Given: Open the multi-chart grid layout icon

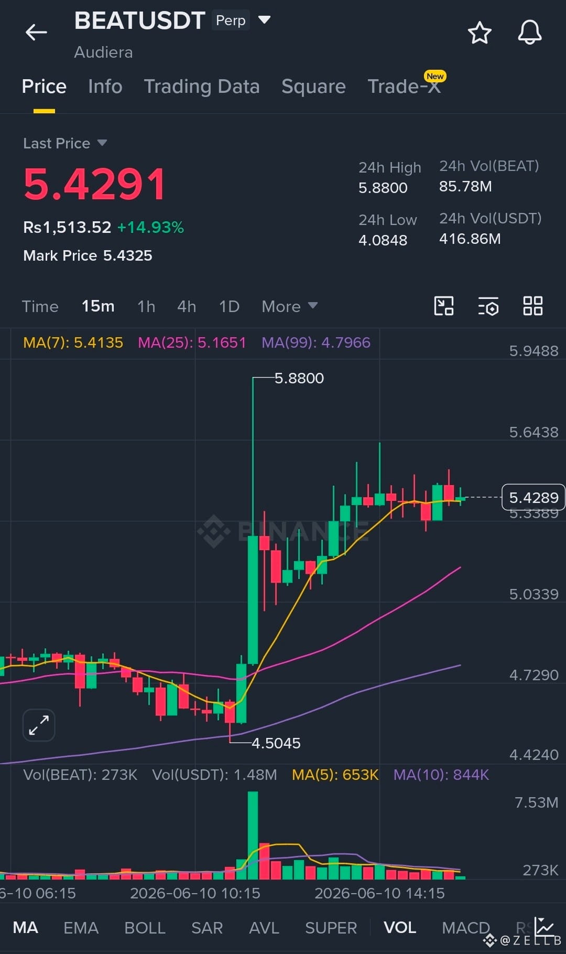Looking at the screenshot, I should pos(533,306).
